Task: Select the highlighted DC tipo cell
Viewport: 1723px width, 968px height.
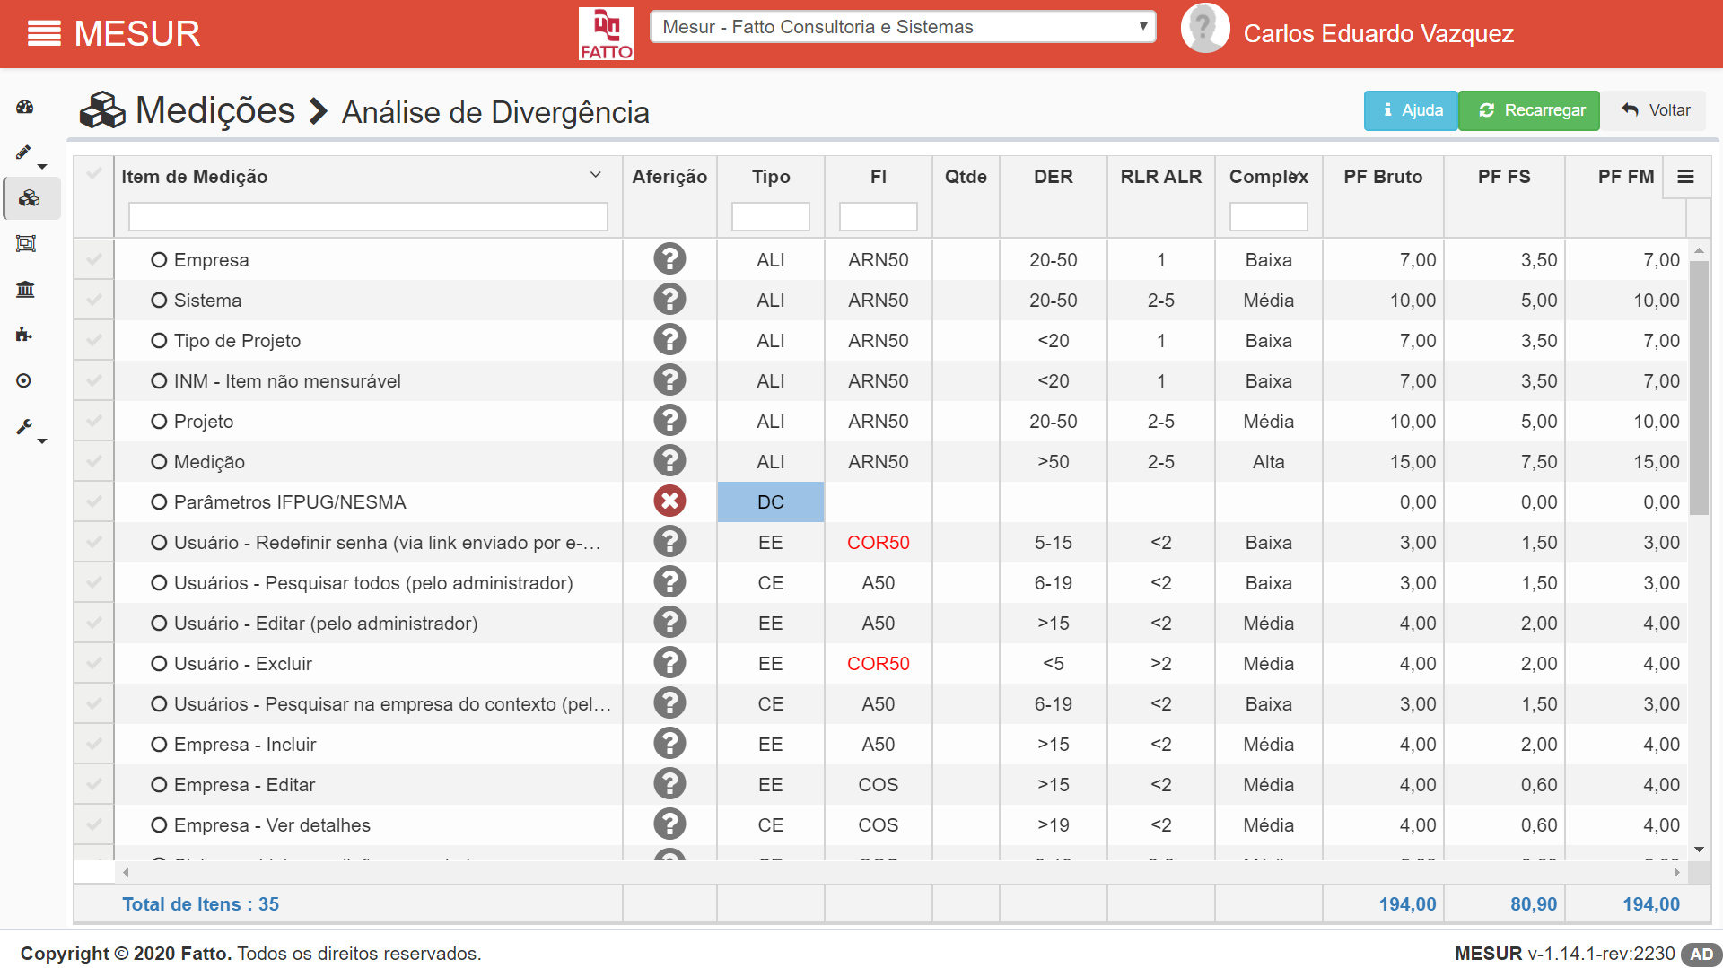Action: click(x=771, y=502)
